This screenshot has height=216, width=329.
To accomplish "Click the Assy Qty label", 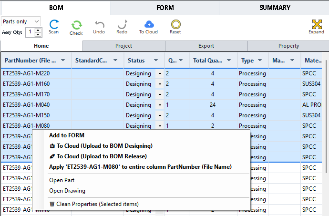I will click(x=12, y=32).
